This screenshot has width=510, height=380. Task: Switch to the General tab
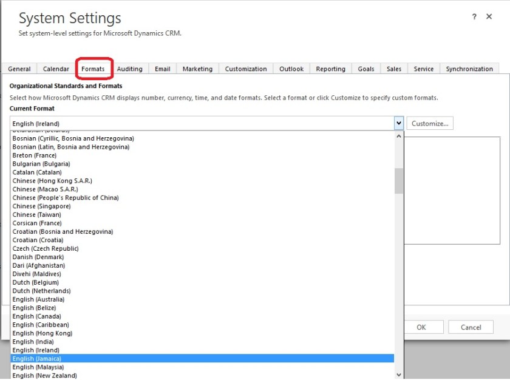coord(18,69)
